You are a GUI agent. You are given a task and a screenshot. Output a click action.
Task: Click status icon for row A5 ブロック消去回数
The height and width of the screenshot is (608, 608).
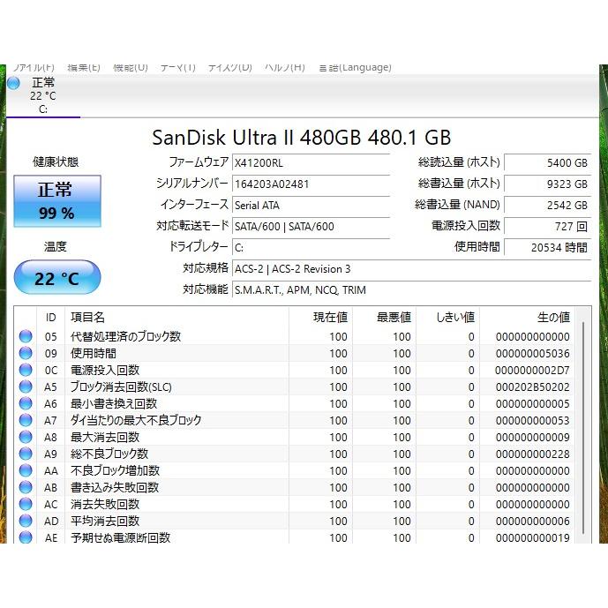(26, 387)
